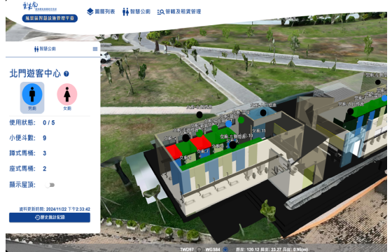
Task: Select the male restroom (男廁) icon
Action: 32,94
